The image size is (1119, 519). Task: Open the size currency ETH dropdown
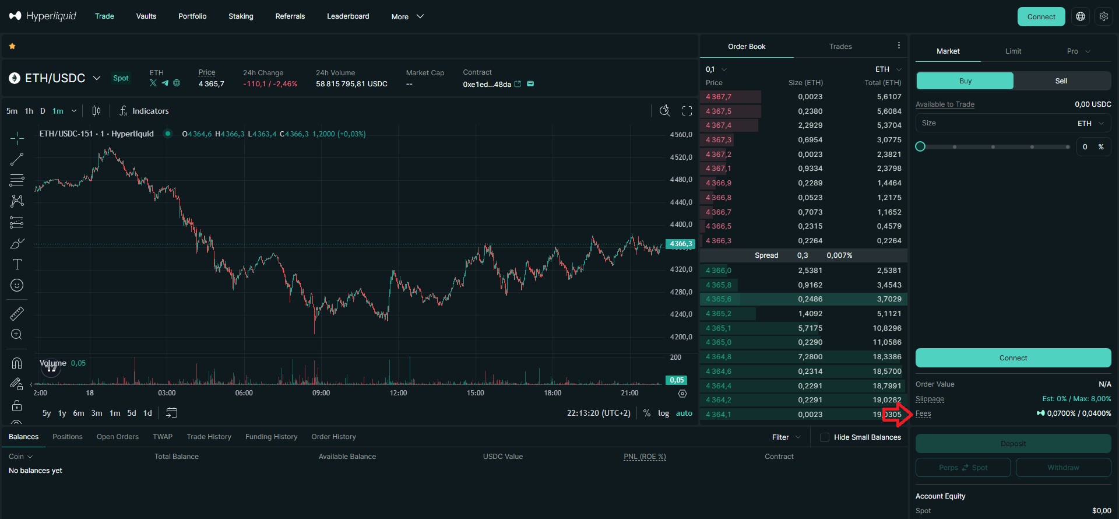click(x=1090, y=124)
